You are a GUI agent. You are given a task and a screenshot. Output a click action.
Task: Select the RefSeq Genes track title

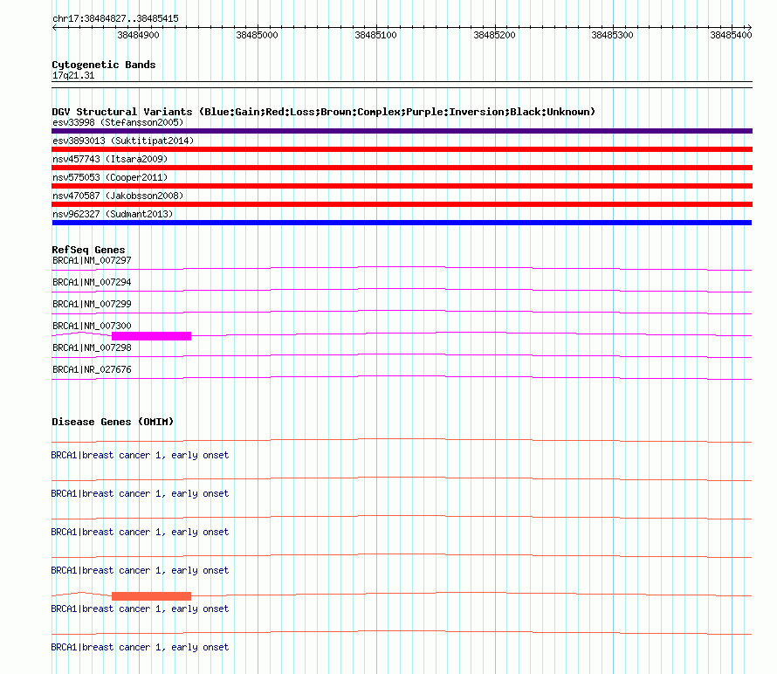tap(88, 250)
